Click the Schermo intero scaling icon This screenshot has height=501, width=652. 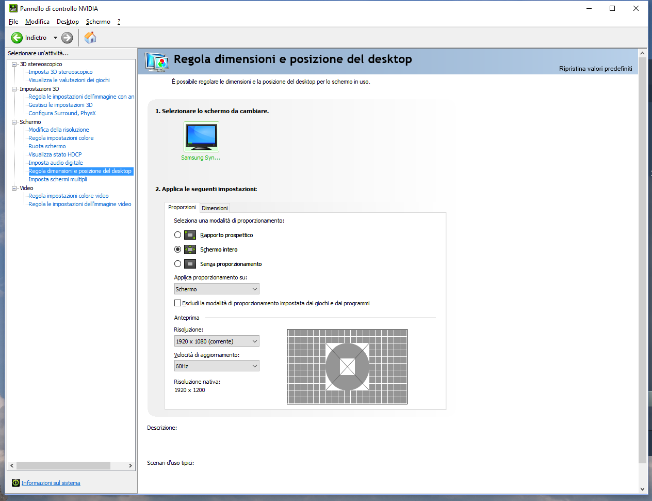tap(190, 249)
